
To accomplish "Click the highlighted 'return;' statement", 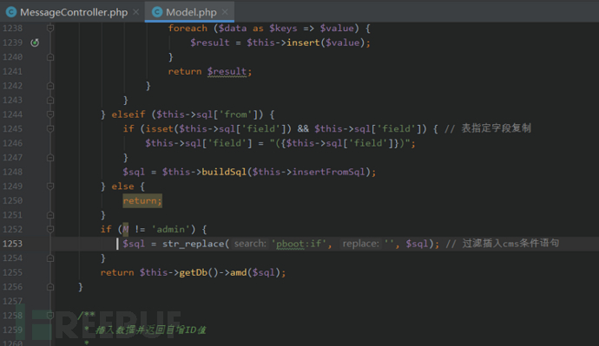I will (142, 200).
